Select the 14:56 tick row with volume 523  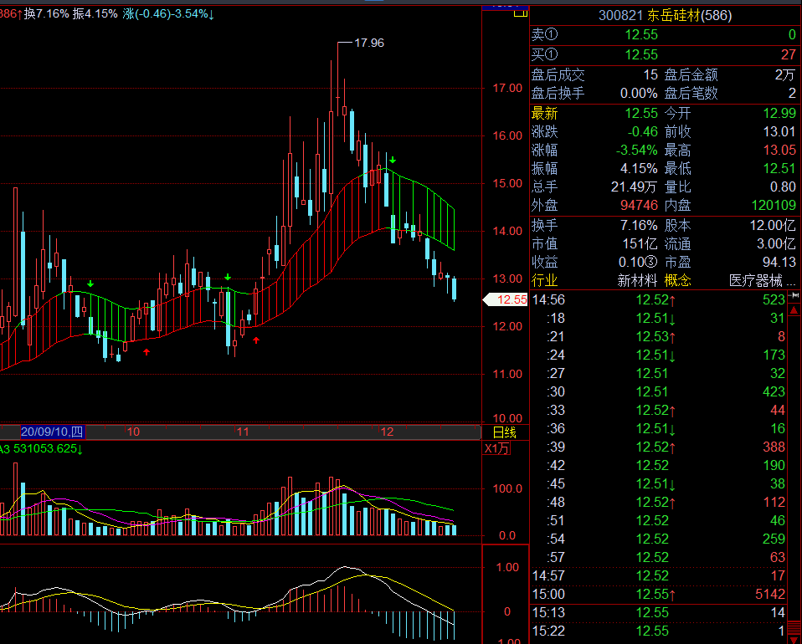[658, 299]
